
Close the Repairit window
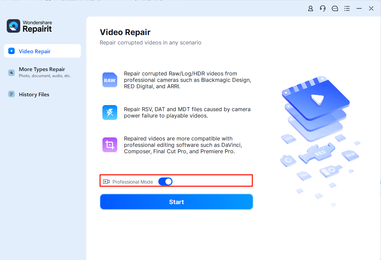coord(371,9)
